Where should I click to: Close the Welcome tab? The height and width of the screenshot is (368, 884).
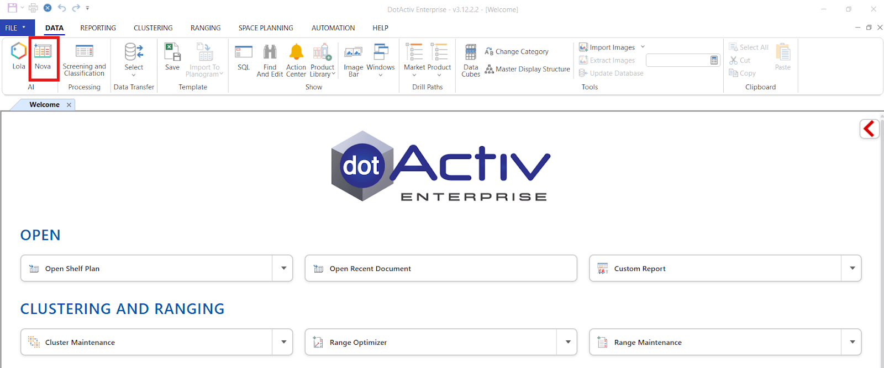pos(69,105)
